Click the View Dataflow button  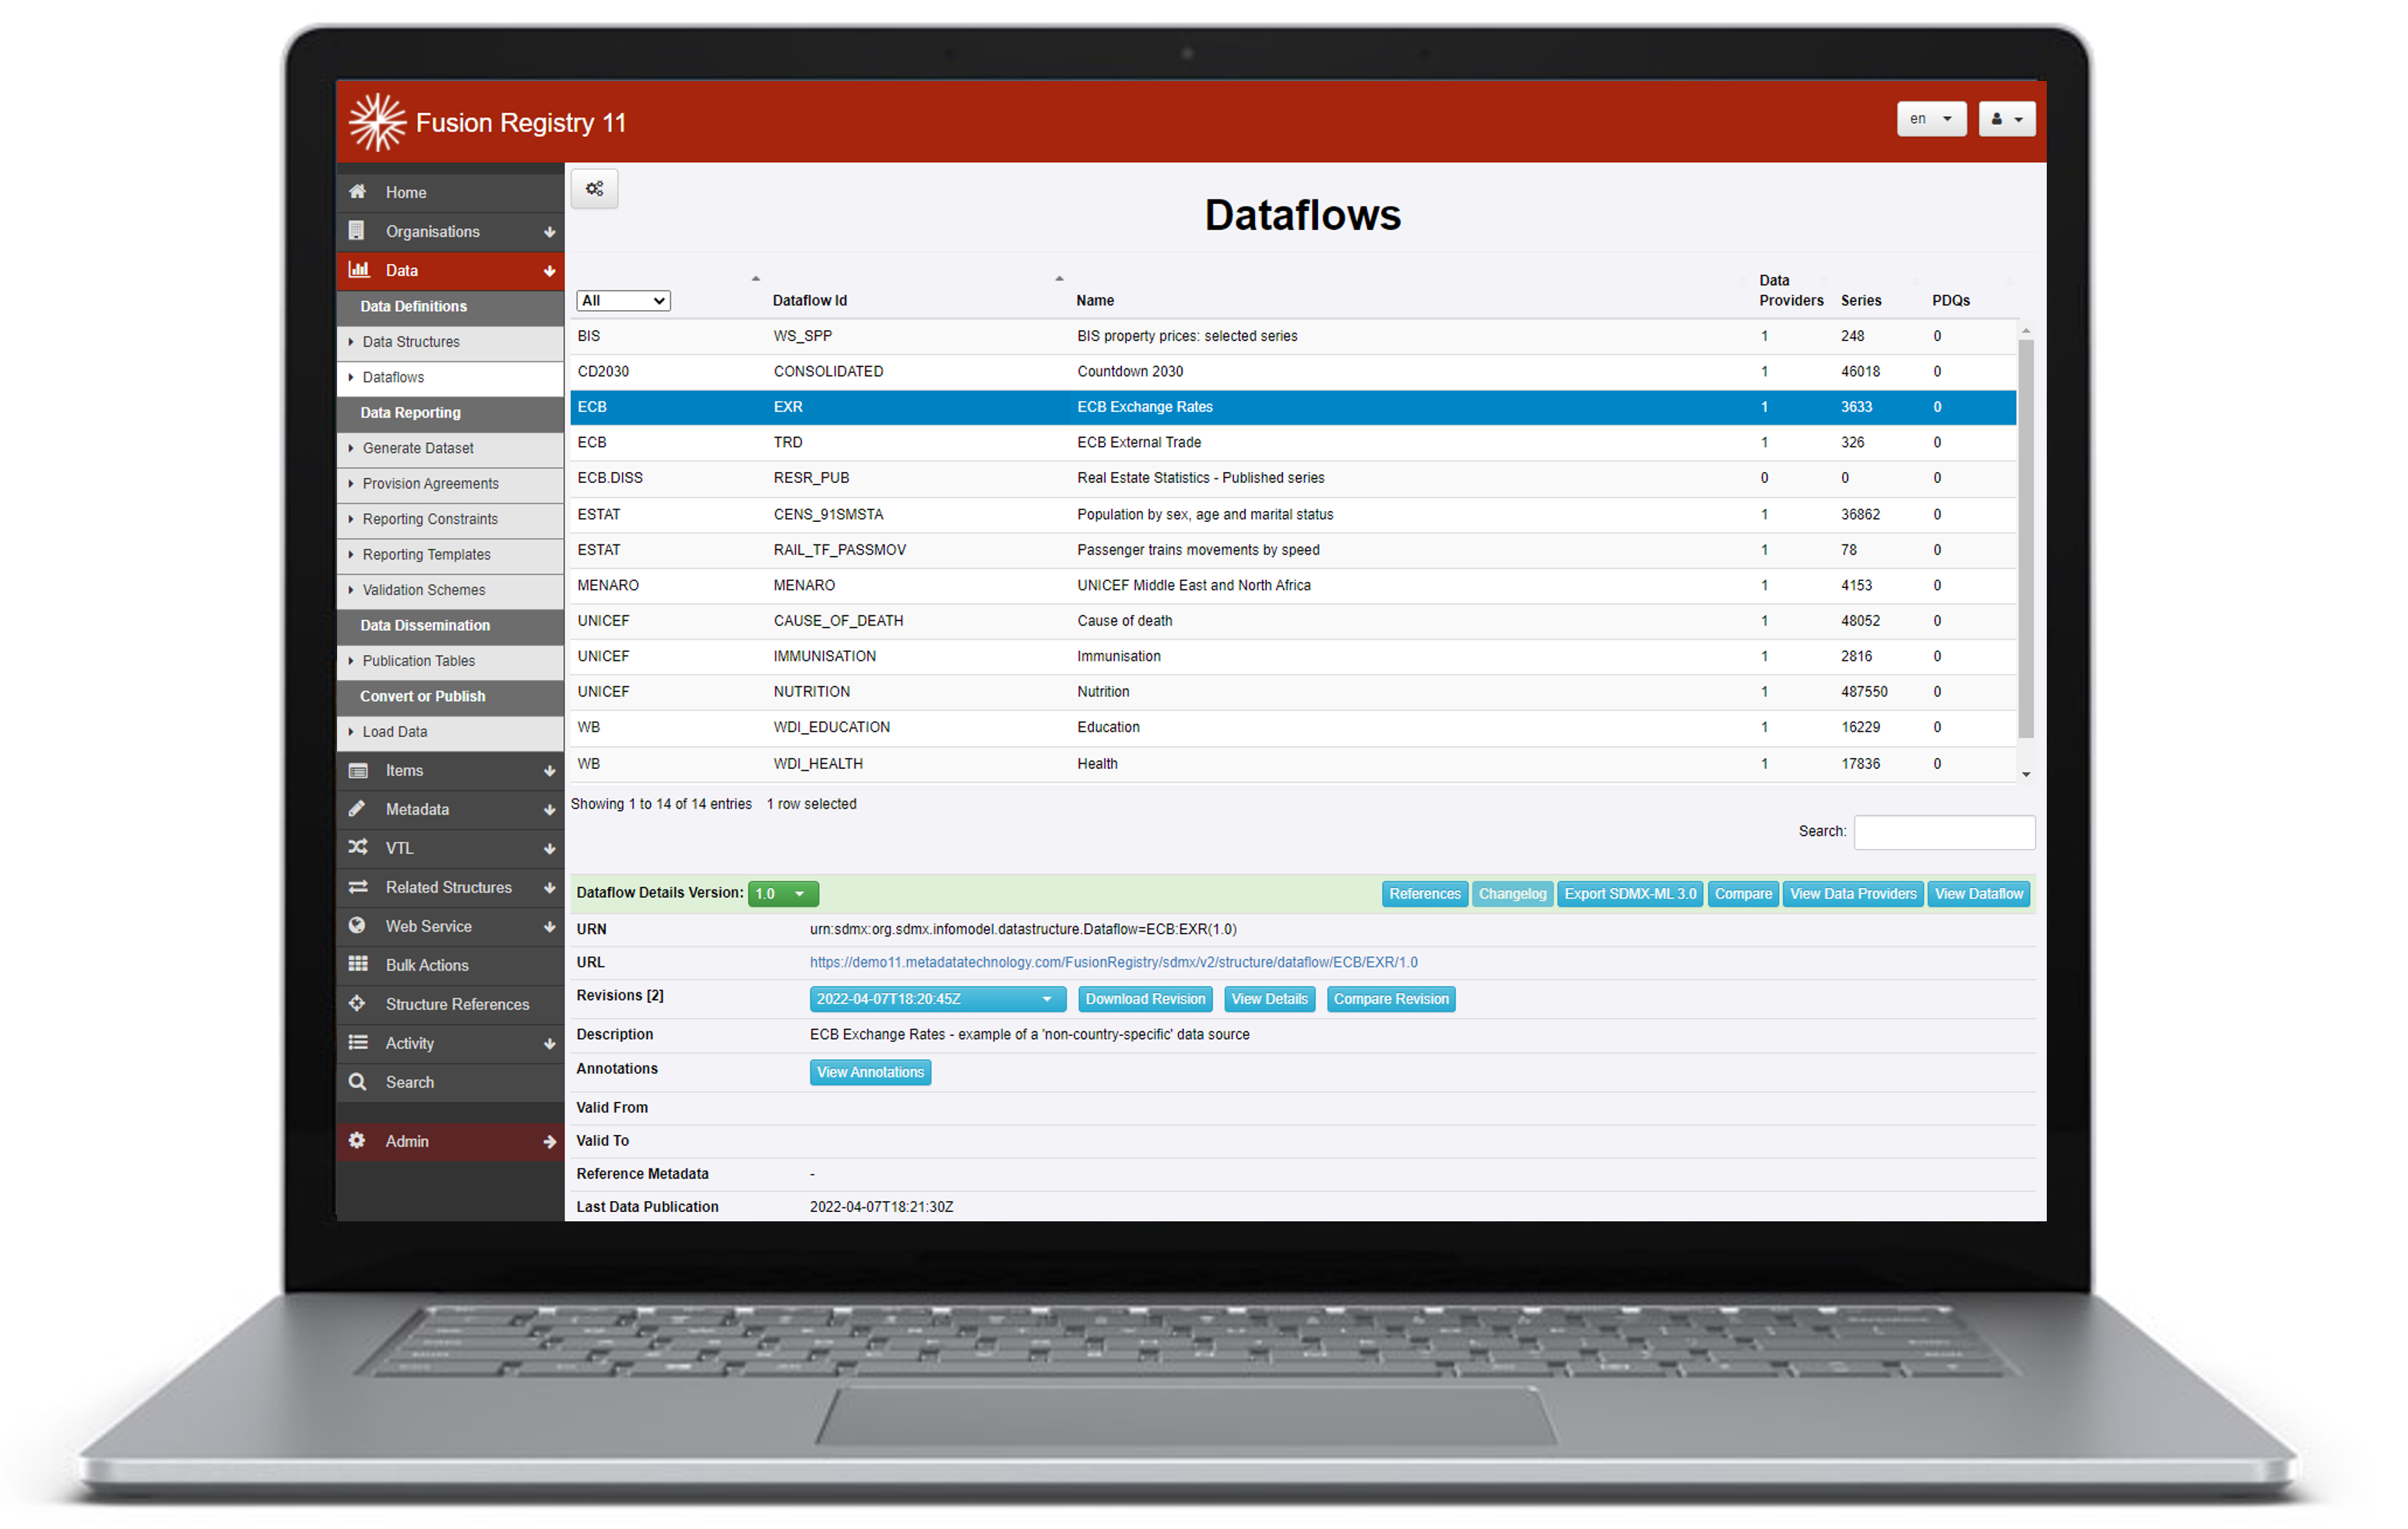(1977, 893)
